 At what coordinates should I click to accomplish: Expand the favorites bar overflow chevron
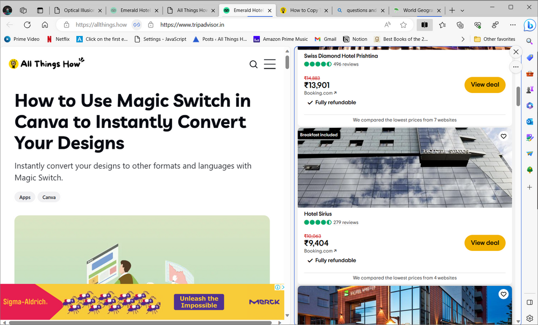463,39
